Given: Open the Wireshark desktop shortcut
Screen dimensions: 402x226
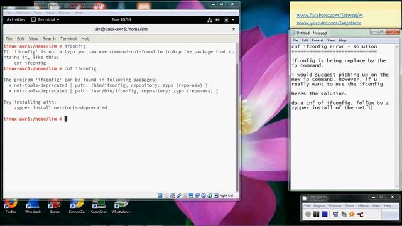Looking at the screenshot, I should 33,207.
